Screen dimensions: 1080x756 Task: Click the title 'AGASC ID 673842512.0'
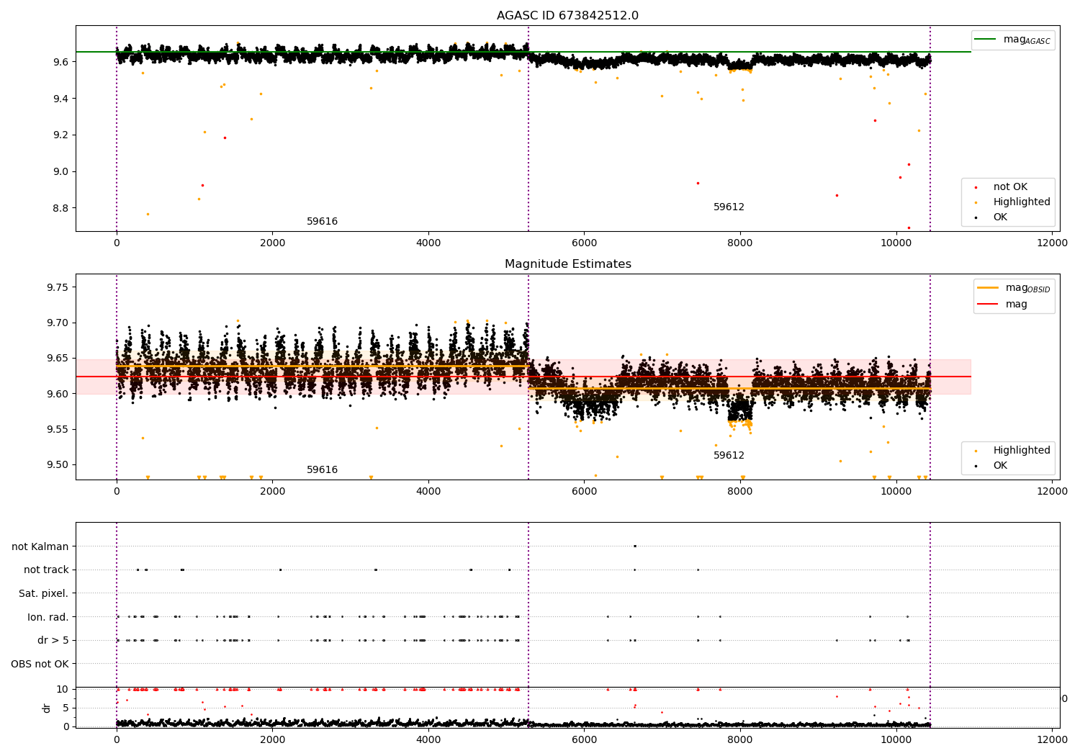pos(567,16)
